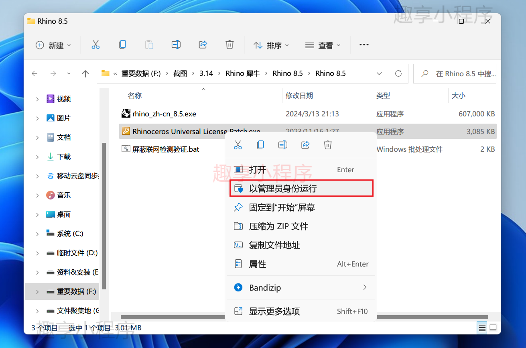Go up one folder with the up arrow
The height and width of the screenshot is (348, 526).
coord(85,73)
